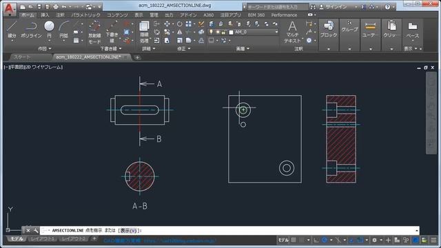Click the Open file icon in quick access toolbar
The image size is (441, 248).
(x=31, y=7)
